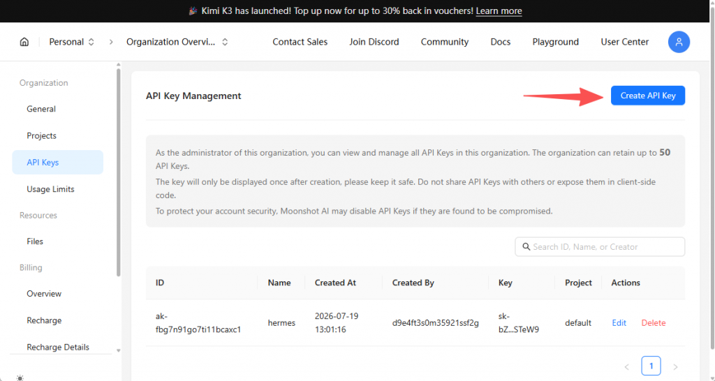Open the Docs page
The height and width of the screenshot is (381, 715).
pyautogui.click(x=500, y=42)
